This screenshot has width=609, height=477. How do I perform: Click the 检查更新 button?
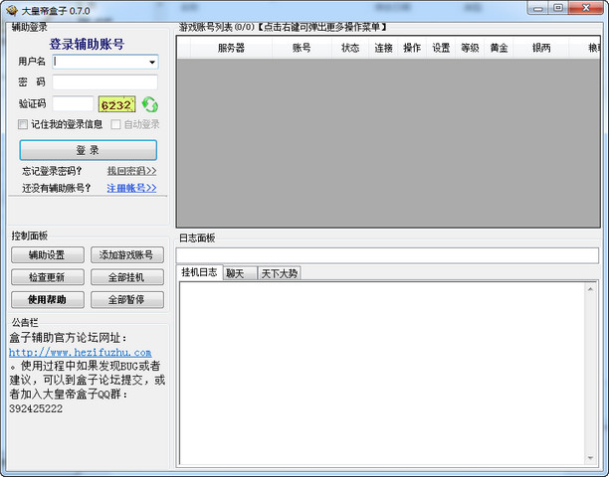click(x=47, y=277)
